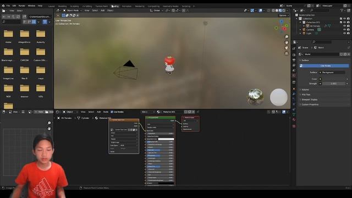Add a new workspace with plus icon
Screen dimensions: 352x198
click(194, 6)
